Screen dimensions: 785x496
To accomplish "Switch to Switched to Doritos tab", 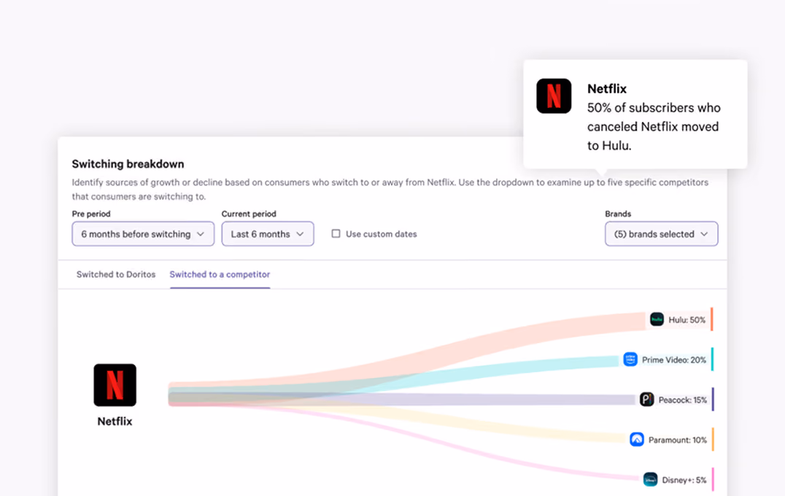I will point(116,274).
